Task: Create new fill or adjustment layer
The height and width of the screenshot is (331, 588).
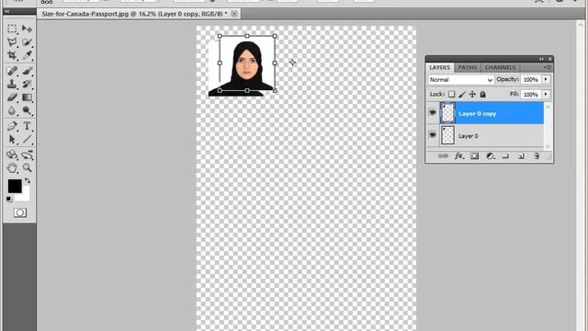Action: [x=490, y=155]
